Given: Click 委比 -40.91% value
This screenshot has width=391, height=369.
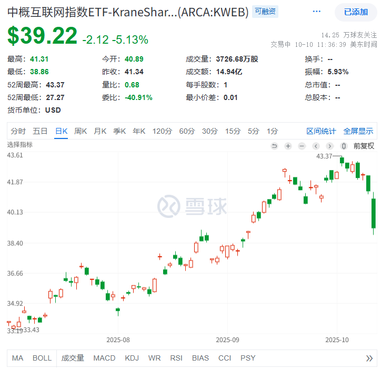Looking at the screenshot, I should (138, 97).
